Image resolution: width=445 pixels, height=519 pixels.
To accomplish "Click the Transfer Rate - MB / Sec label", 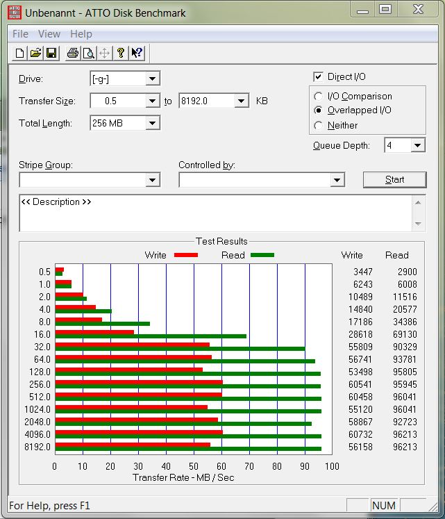I will click(183, 477).
